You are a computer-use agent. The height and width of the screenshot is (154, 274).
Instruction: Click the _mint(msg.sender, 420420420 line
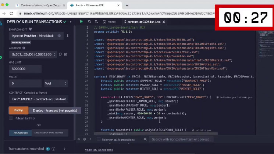147,114
